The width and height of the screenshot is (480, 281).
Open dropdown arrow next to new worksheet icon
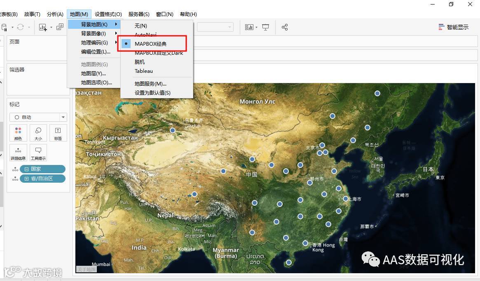[x=51, y=28]
